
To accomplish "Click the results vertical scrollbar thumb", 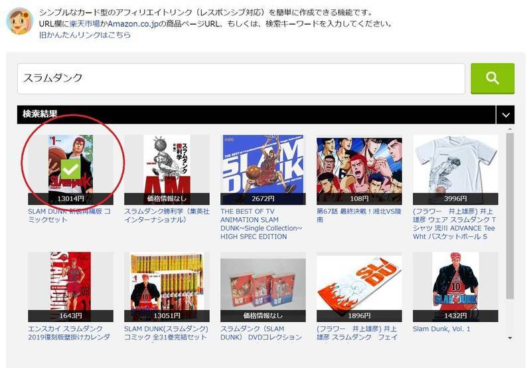I will click(510, 216).
